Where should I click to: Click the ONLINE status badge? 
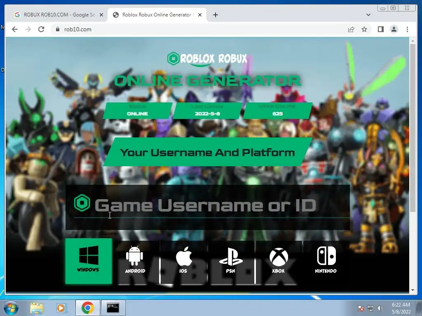pyautogui.click(x=138, y=110)
